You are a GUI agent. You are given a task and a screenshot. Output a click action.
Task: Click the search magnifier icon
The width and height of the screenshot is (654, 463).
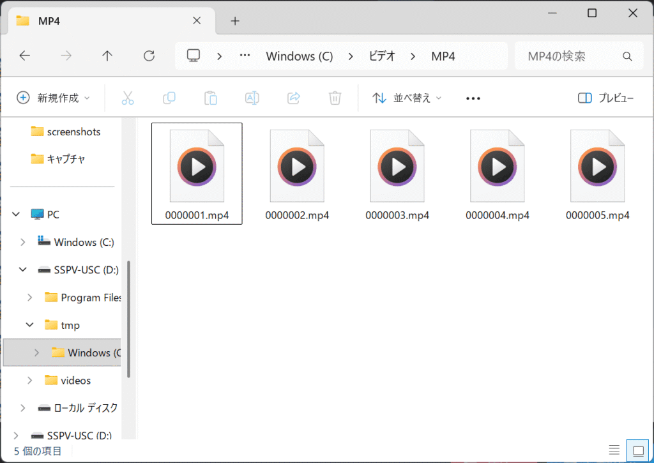627,56
